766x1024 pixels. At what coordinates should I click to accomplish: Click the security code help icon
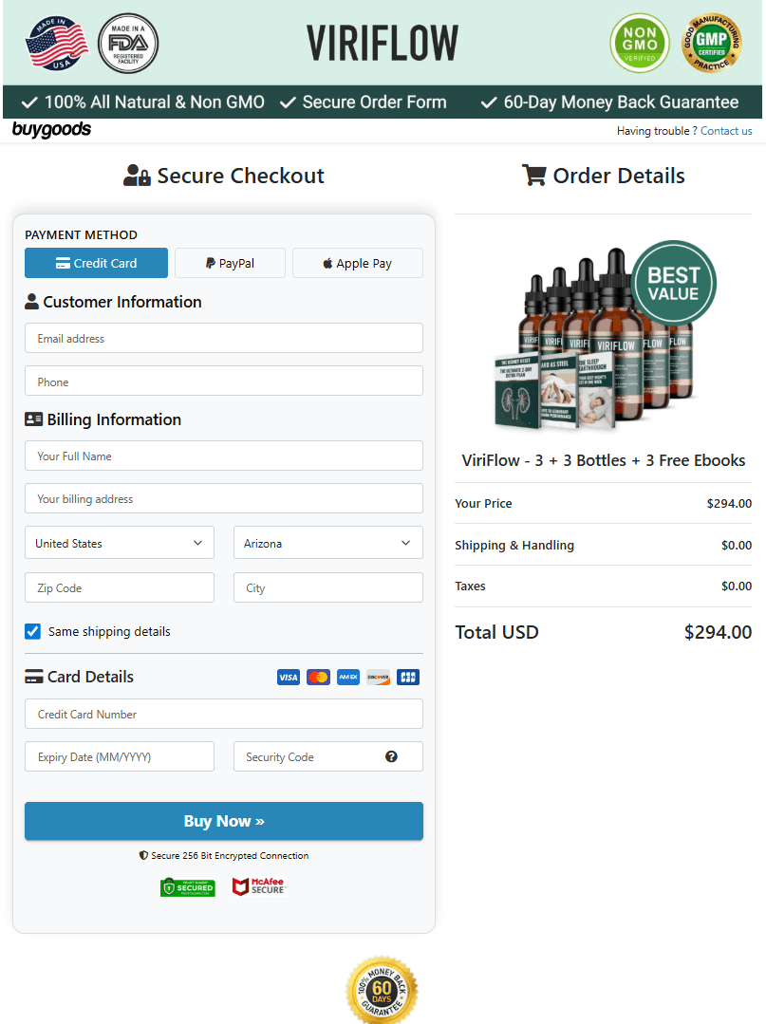(391, 756)
